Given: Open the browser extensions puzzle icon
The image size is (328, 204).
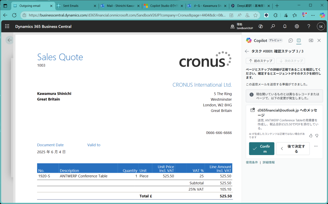Looking at the screenshot, I should pyautogui.click(x=275, y=15).
